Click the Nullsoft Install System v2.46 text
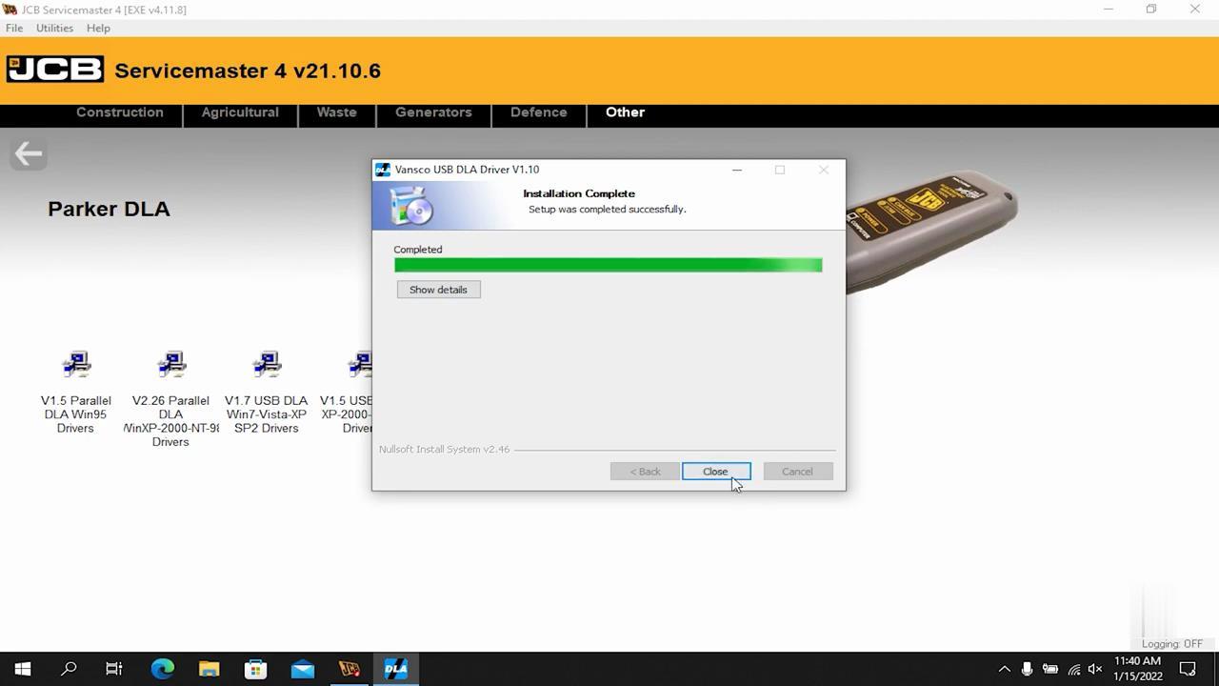This screenshot has width=1219, height=686. click(444, 450)
